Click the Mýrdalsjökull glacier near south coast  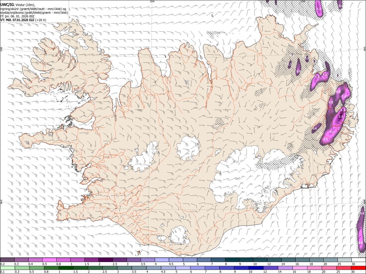tap(180, 236)
